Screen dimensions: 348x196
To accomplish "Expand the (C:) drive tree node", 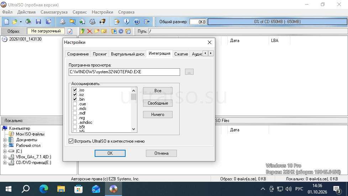I will click(5, 151).
